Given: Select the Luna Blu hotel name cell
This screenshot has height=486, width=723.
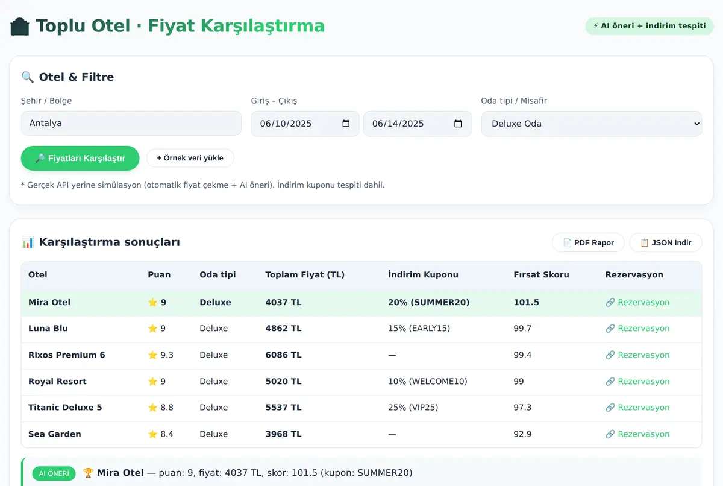Looking at the screenshot, I should [48, 329].
